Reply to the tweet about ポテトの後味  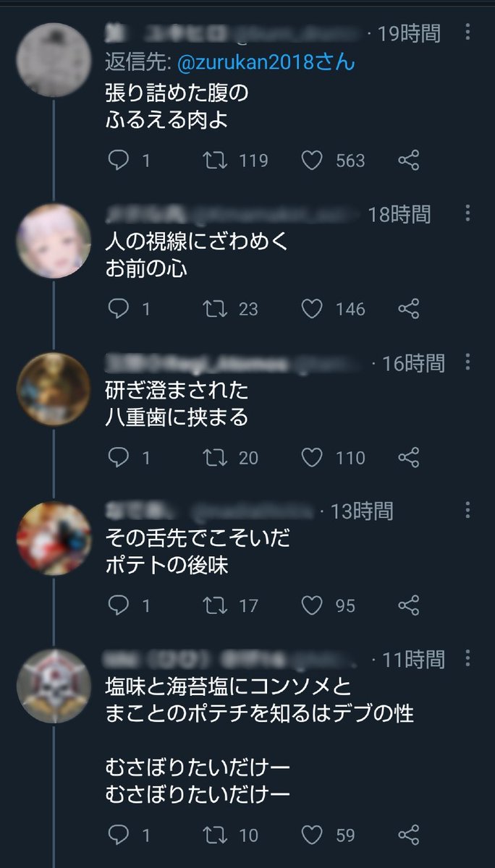(x=117, y=605)
